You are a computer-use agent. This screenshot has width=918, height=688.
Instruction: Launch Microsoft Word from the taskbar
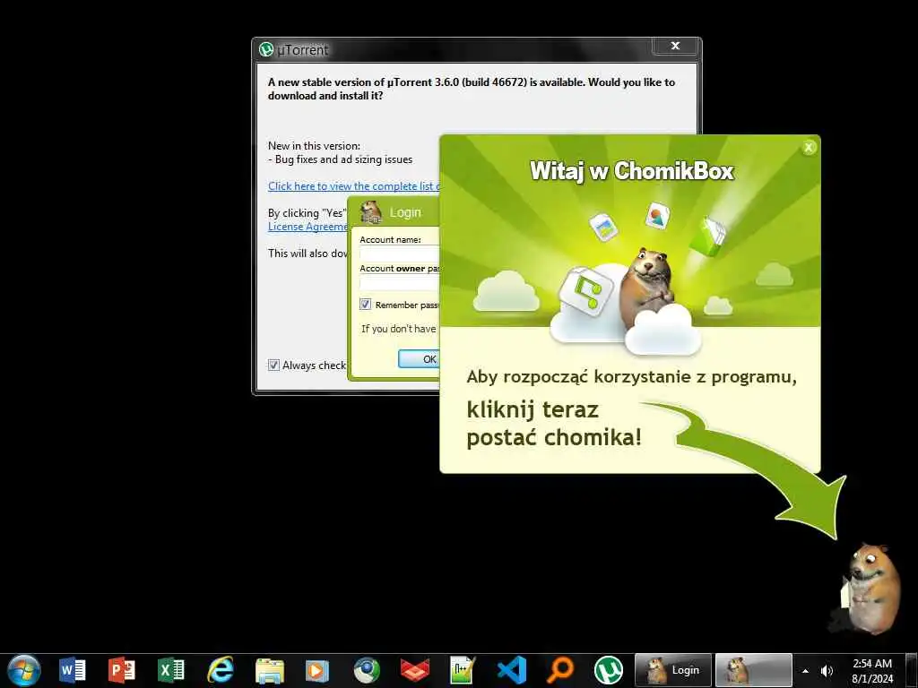[x=73, y=670]
